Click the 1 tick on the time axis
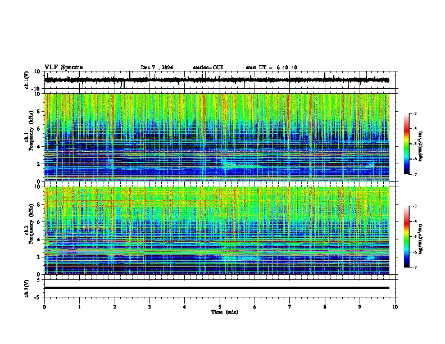 tap(79, 307)
